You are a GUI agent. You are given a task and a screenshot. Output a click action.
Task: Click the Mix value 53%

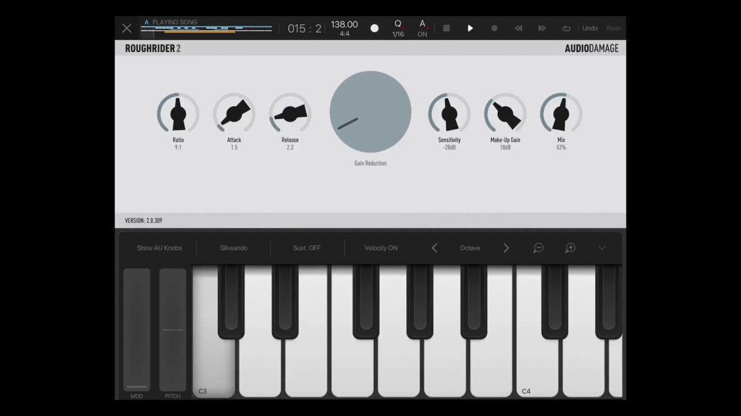pos(561,147)
